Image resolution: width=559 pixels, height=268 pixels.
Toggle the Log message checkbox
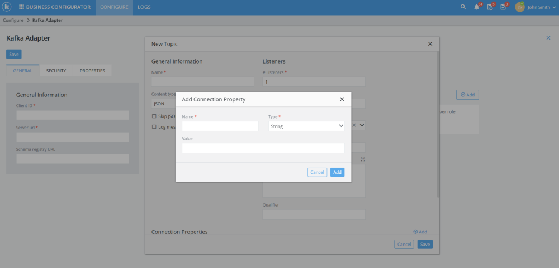click(x=154, y=127)
